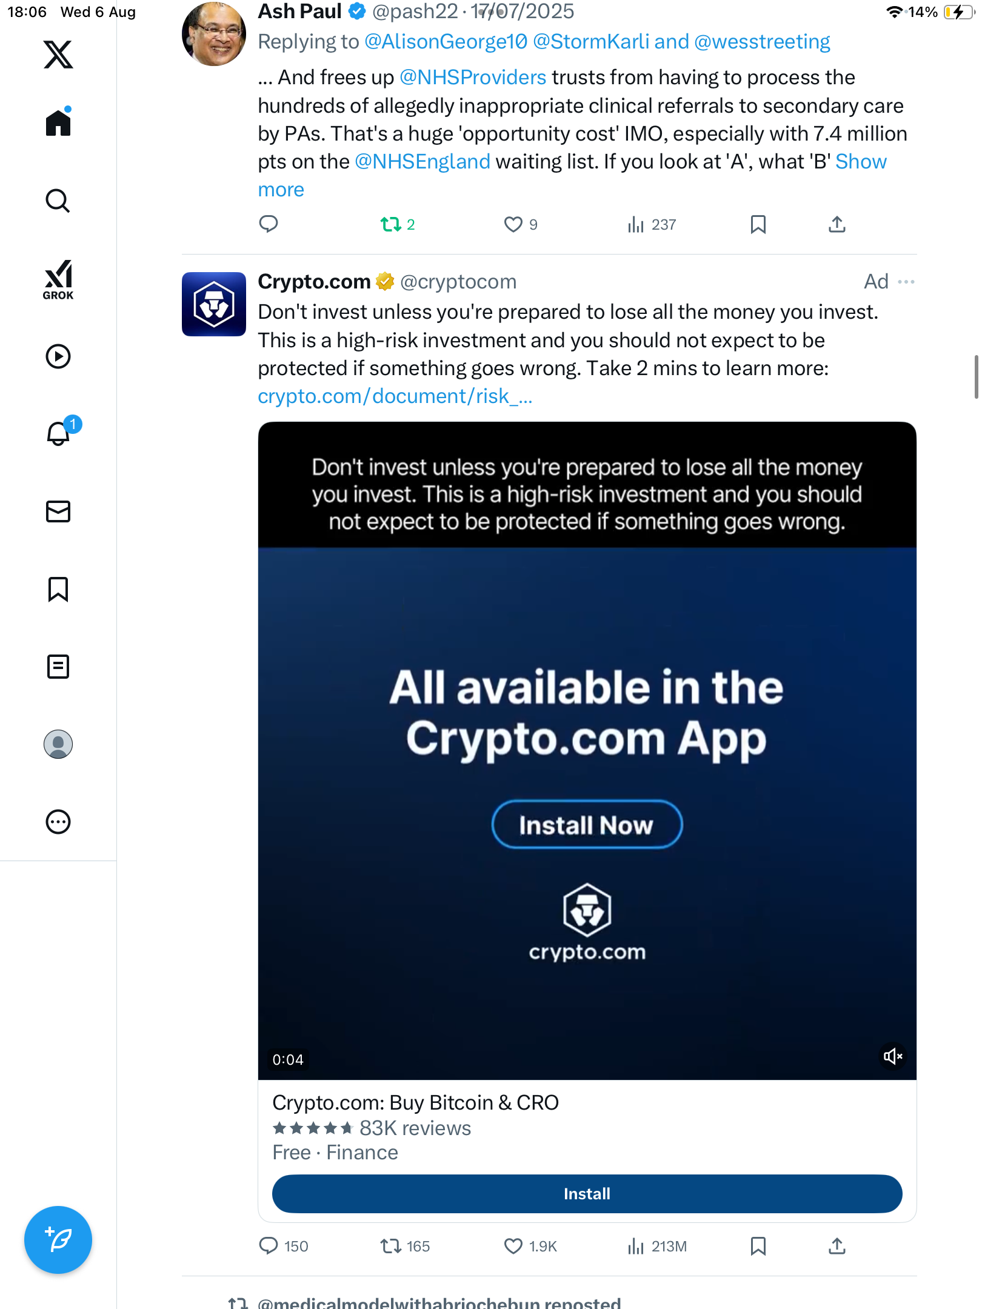
Task: Like Ash Paul's reply
Action: (513, 225)
